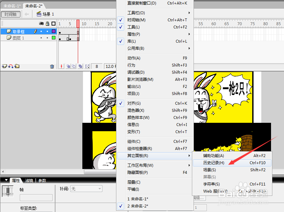Expand 工具栏(O) submenu

(155, 13)
